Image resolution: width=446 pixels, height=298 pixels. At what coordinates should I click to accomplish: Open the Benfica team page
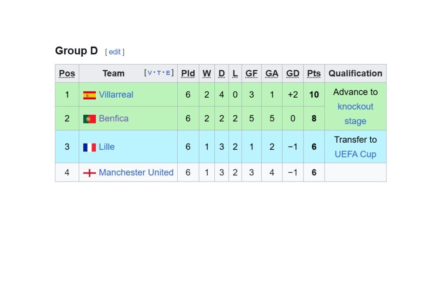coord(113,118)
